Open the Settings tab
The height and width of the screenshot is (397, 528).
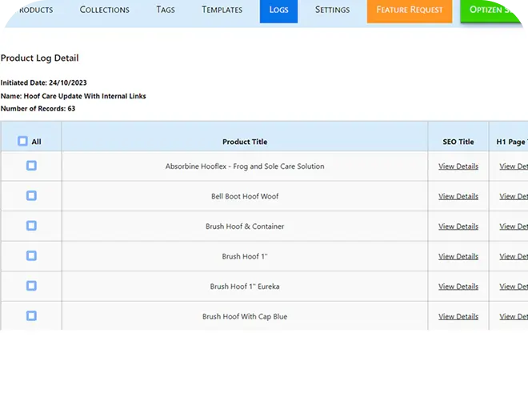(332, 10)
